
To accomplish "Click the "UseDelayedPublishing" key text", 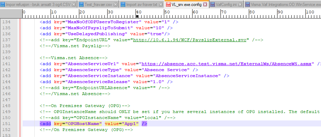I will (96, 34).
